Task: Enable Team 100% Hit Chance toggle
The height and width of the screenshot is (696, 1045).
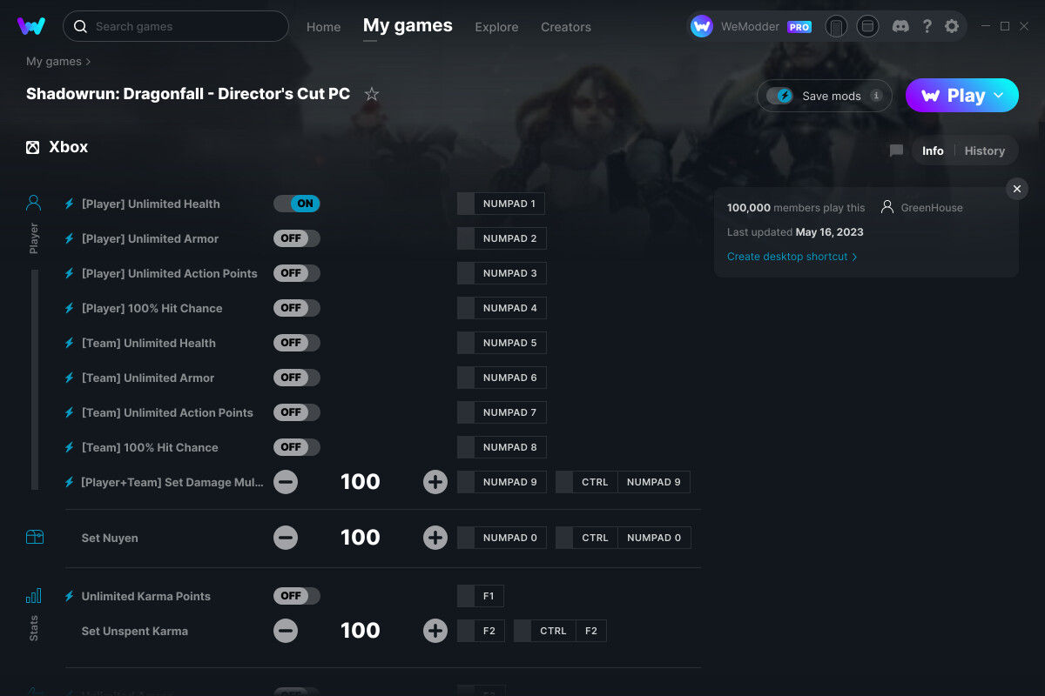Action: (297, 447)
